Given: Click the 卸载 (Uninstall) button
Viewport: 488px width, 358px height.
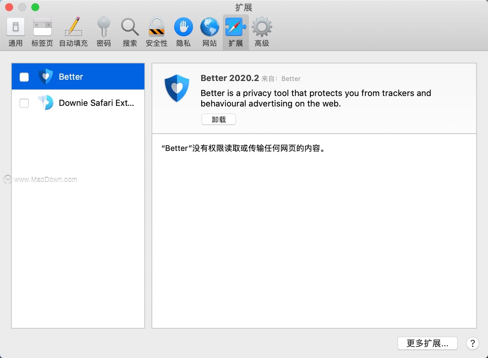Looking at the screenshot, I should (219, 120).
